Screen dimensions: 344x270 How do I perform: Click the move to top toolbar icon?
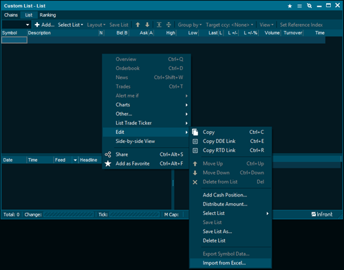click(159, 25)
